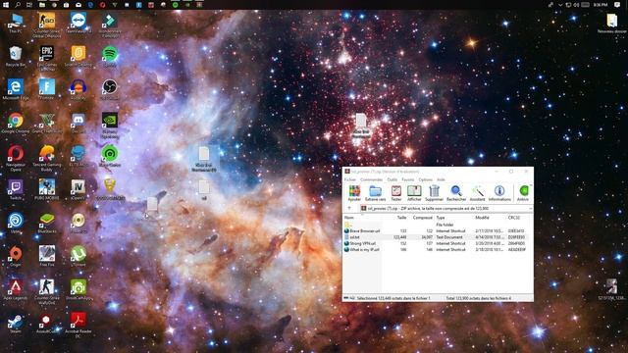Go up one folder with the arrow
The height and width of the screenshot is (353, 628).
[x=349, y=209]
